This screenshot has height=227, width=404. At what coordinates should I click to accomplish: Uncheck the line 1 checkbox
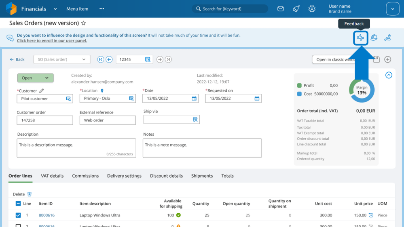[18, 215]
